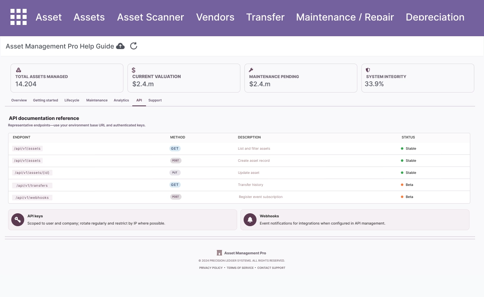Open the Assets menu in top bar
This screenshot has width=484, height=297.
coord(89,17)
